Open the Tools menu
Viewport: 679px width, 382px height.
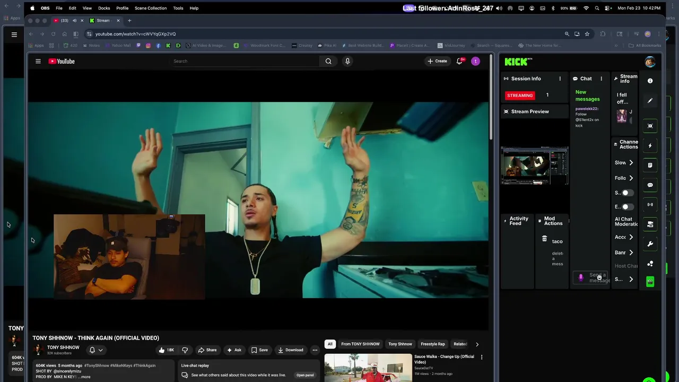178,8
